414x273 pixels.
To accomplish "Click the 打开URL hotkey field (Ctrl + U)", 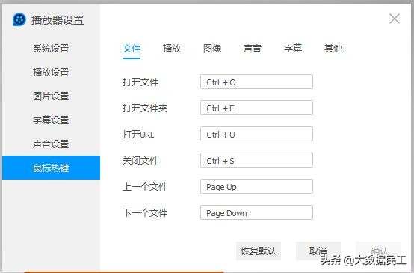I will tap(256, 134).
